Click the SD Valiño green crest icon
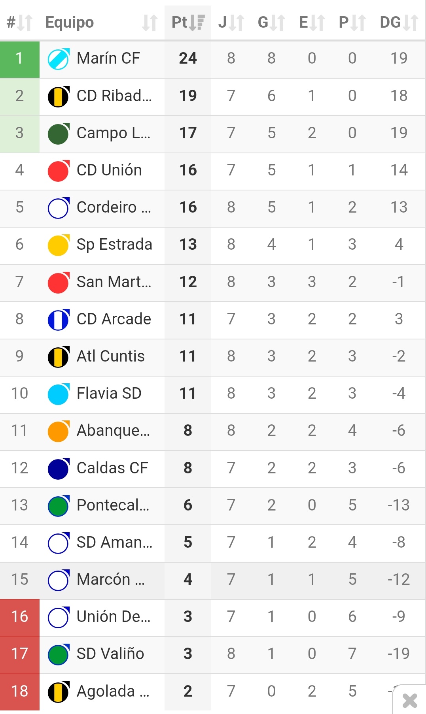The height and width of the screenshot is (714, 426). click(x=59, y=654)
